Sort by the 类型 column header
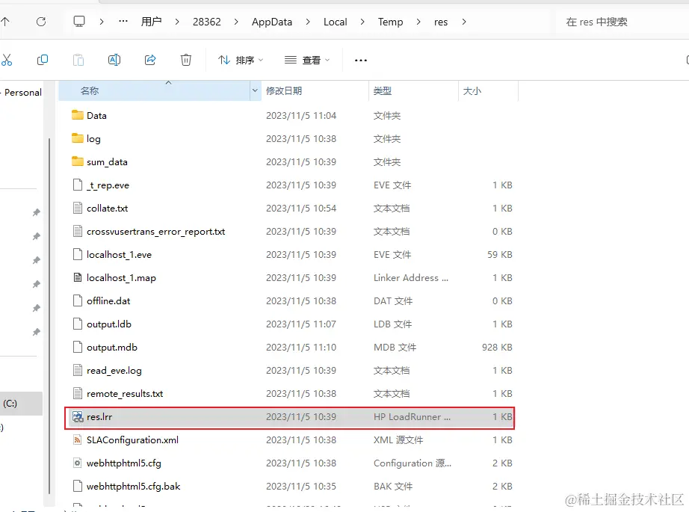This screenshot has width=689, height=512. [x=413, y=91]
